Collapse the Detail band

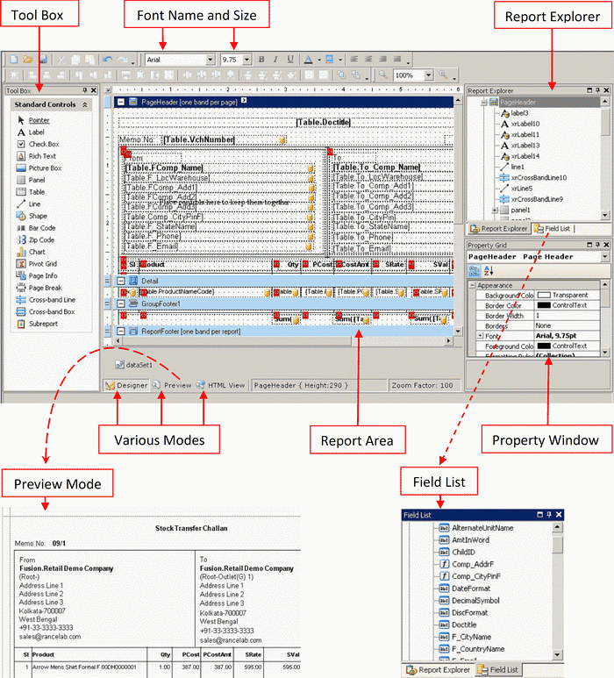121,281
